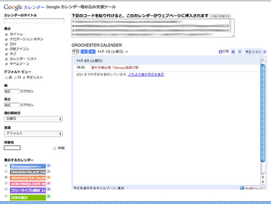The height and width of the screenshot is (204, 271).
Task: Toggle the タイムゾーン checkbox
Action: click(x=6, y=64)
